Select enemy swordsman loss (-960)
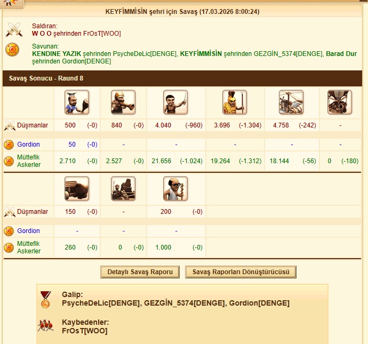The height and width of the screenshot is (344, 368). click(x=194, y=125)
